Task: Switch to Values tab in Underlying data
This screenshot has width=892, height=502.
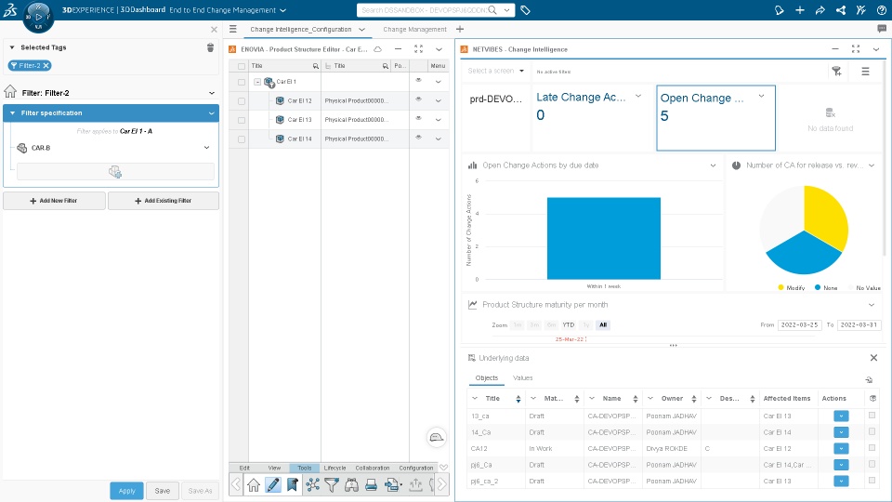Action: (523, 378)
